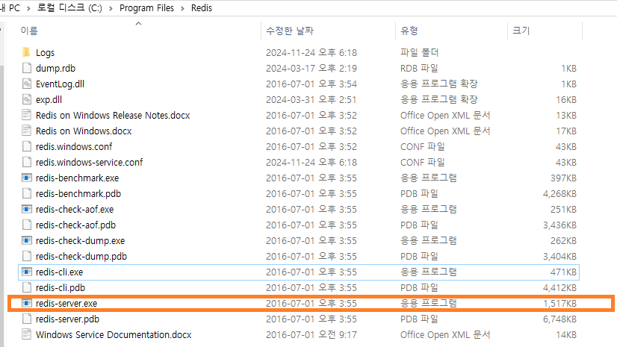Screen dimensions: 617x347
Task: Click the RDB 파일 type of dump.rdb
Action: coord(420,68)
